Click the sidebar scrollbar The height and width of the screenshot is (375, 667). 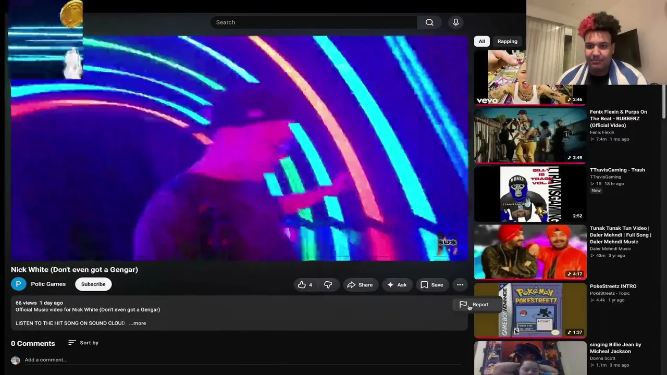pos(664,102)
